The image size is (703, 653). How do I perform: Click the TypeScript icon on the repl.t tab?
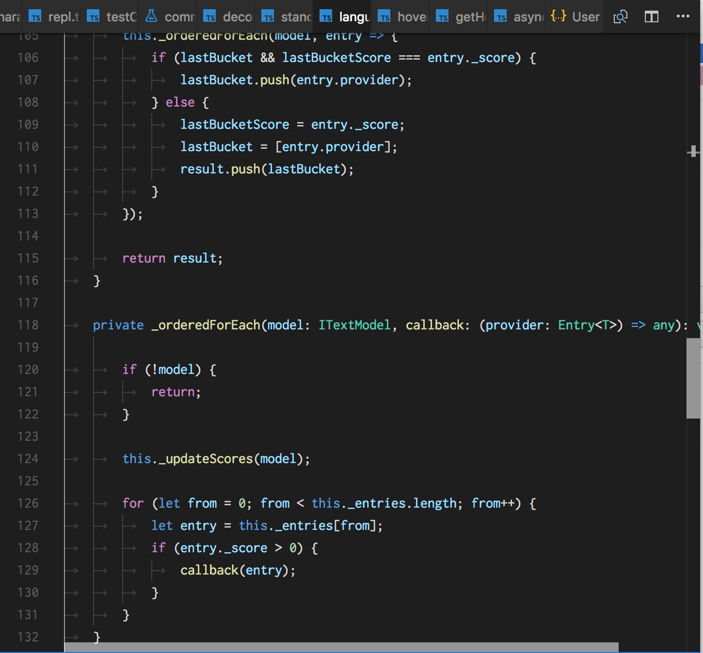35,16
